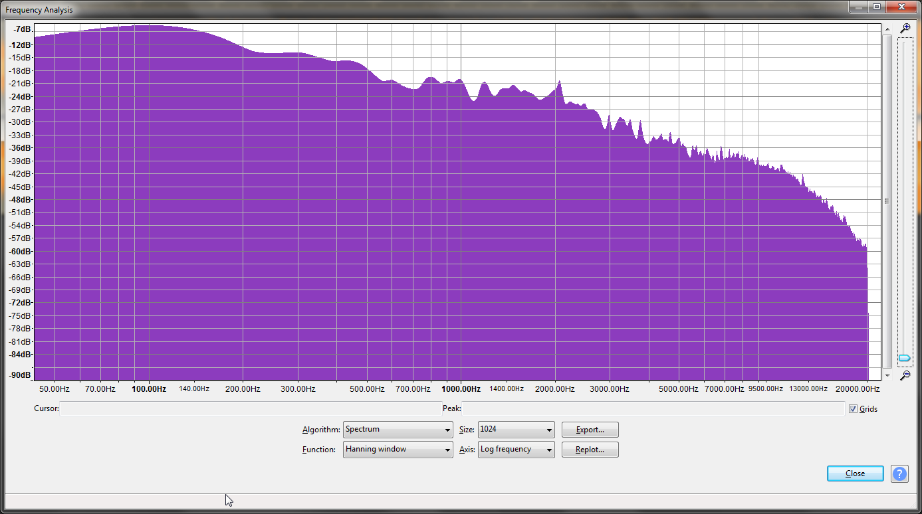Click the -48dB axis label
Image resolution: width=922 pixels, height=514 pixels.
(21, 200)
